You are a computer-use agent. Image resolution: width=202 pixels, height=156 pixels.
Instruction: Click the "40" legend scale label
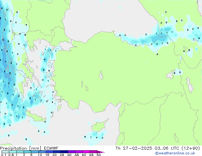pos(84,155)
